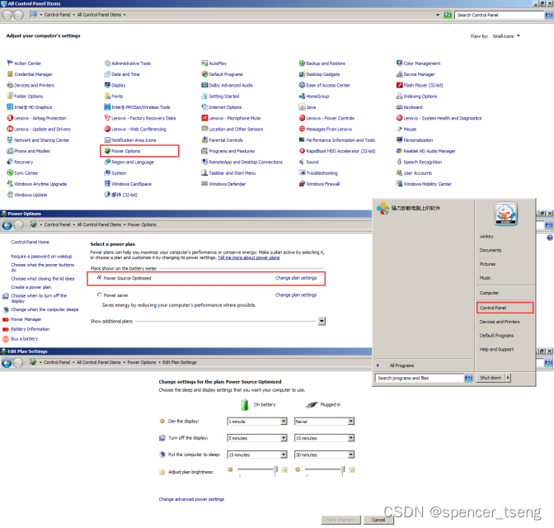Click Back button in Power Options window
The image size is (554, 528).
[7, 225]
